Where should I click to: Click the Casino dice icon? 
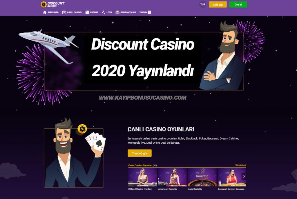[x=87, y=12]
